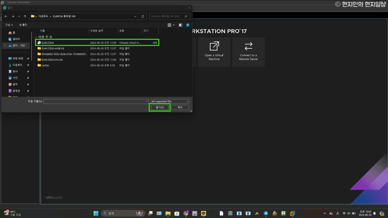This screenshot has width=388, height=218.
Task: Expand the address bar history chevron
Action: tap(135, 17)
